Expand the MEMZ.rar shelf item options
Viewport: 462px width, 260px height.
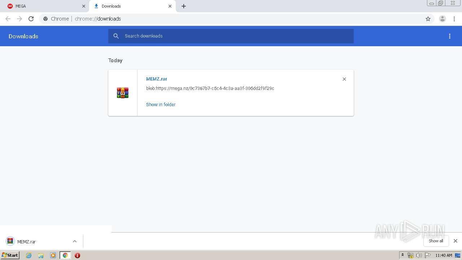75,242
